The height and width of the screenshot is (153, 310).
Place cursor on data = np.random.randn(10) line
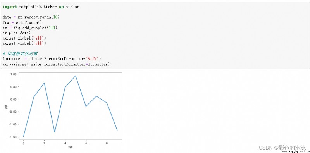[x=31, y=17]
